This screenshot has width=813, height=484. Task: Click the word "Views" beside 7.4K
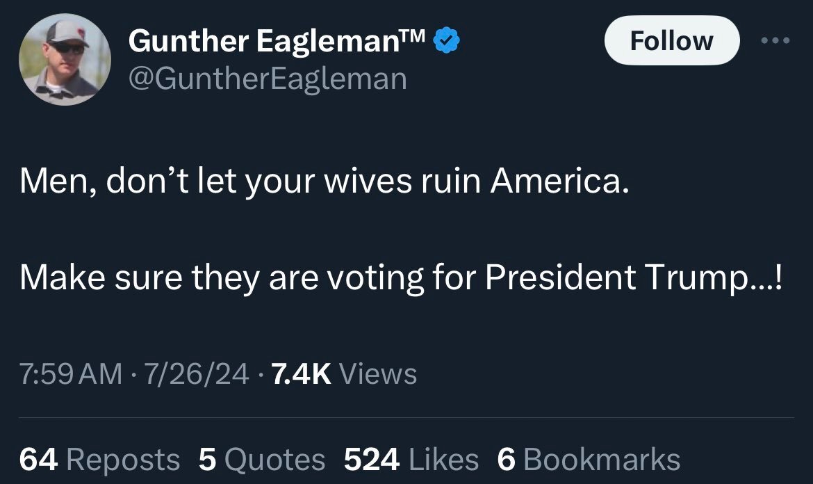[379, 374]
